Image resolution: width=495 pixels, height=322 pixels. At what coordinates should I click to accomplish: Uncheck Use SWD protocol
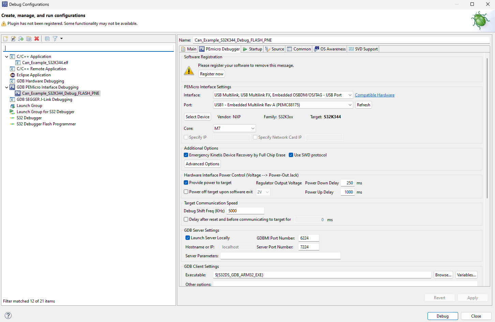coord(291,155)
